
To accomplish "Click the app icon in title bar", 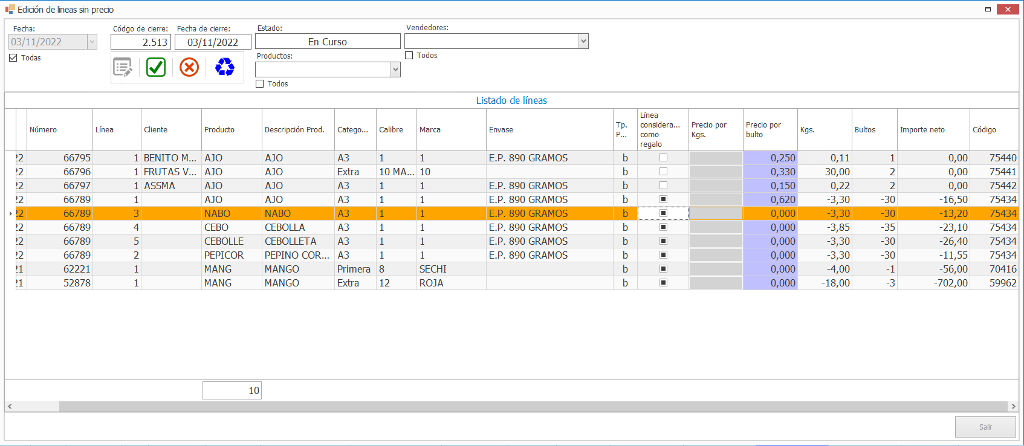I will click(10, 10).
